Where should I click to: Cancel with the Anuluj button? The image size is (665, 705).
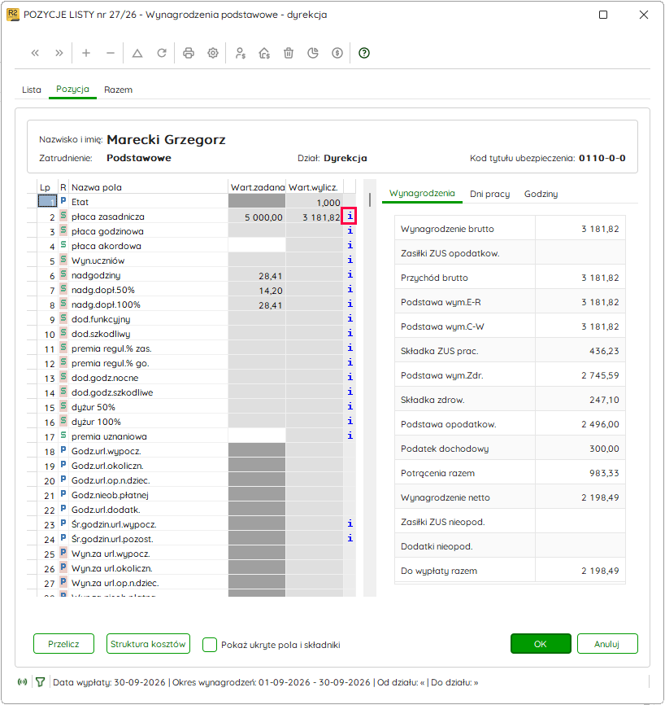[x=607, y=644]
